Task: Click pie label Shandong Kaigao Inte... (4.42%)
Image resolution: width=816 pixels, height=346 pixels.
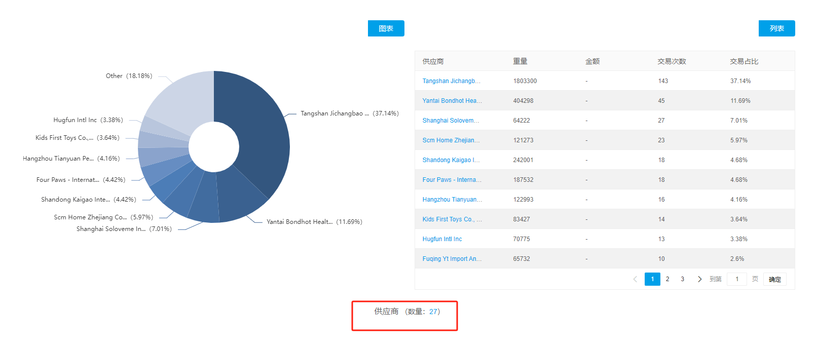Action: point(89,200)
